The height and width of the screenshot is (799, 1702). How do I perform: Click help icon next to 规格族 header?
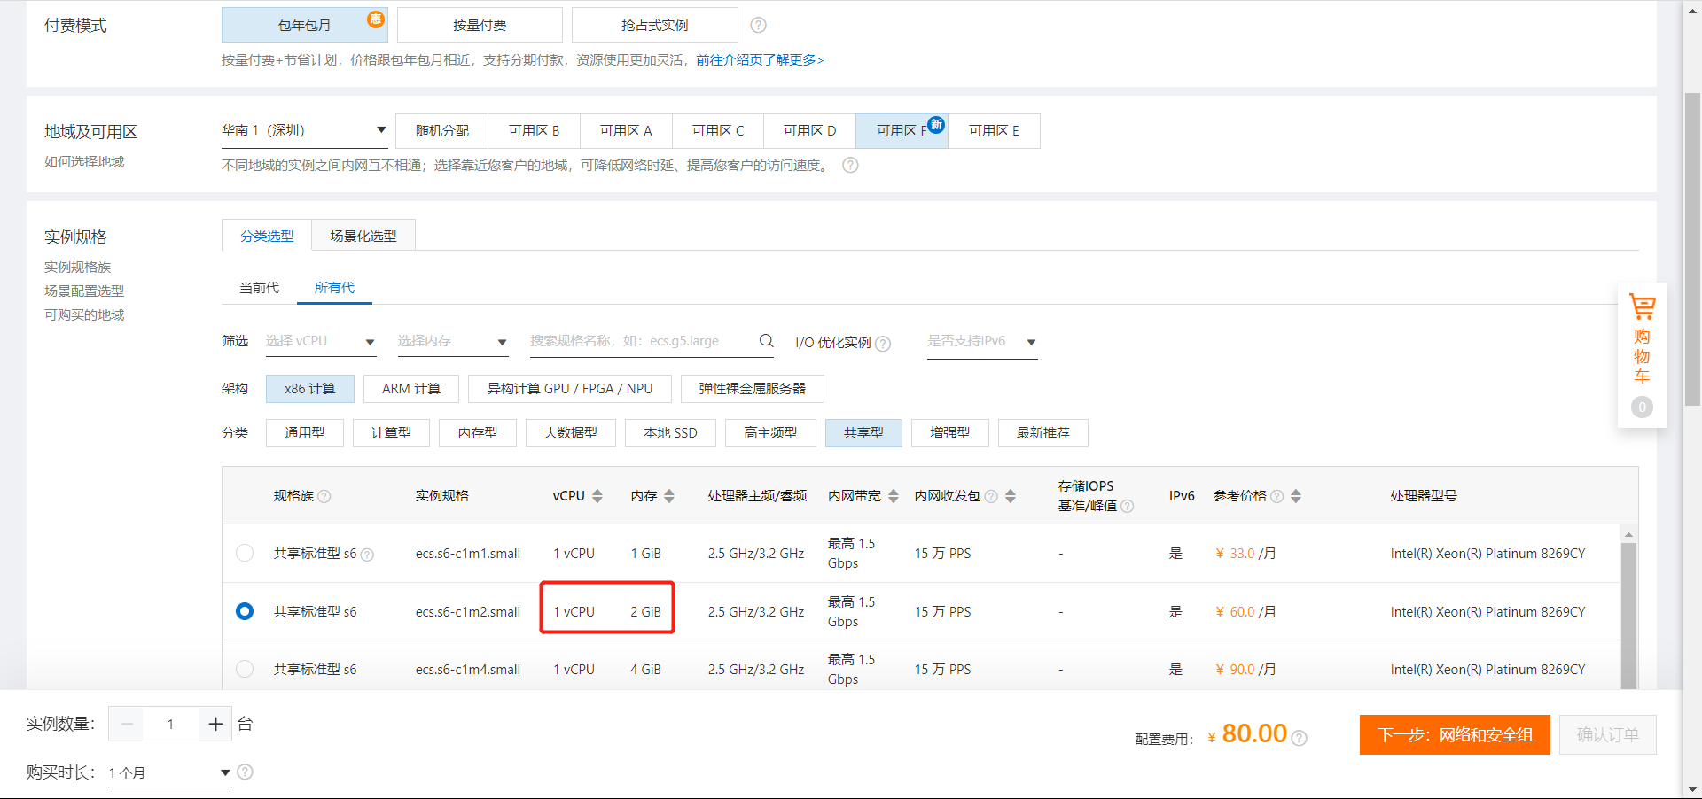tap(324, 496)
